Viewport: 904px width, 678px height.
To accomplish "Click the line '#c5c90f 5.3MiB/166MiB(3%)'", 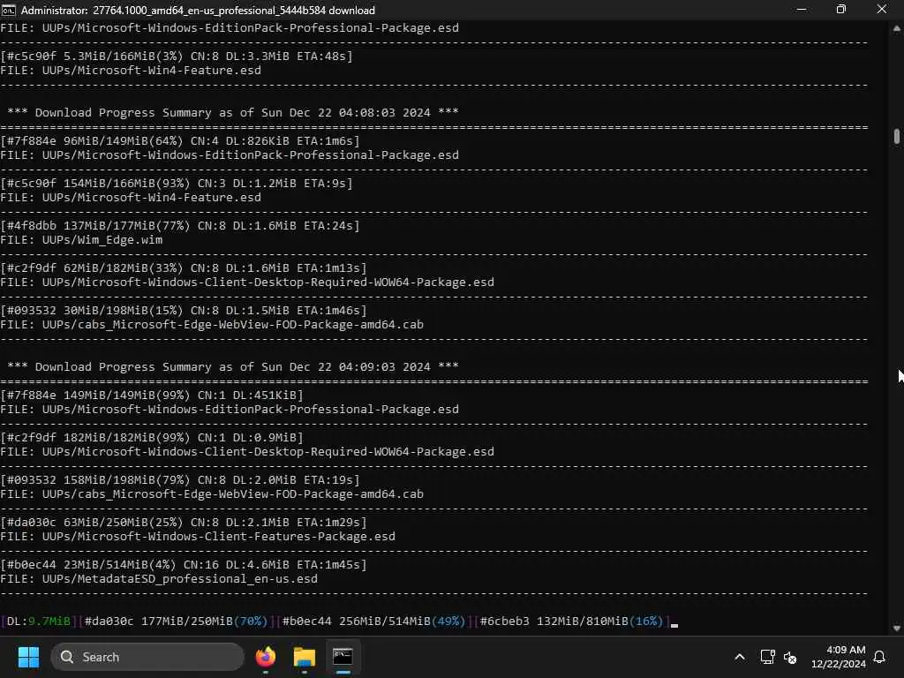I will (x=177, y=56).
